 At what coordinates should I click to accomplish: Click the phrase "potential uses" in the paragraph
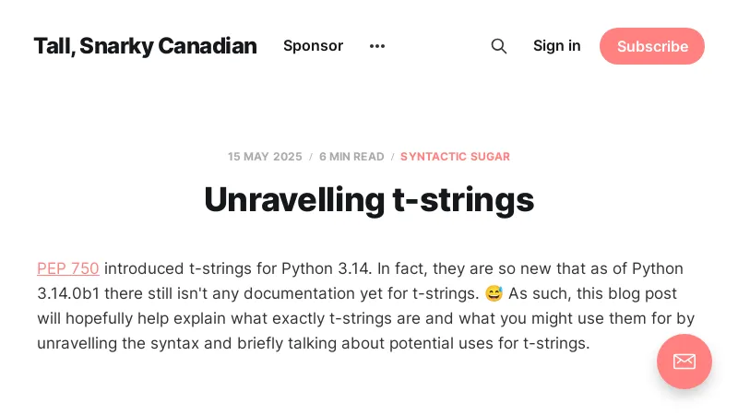441,344
